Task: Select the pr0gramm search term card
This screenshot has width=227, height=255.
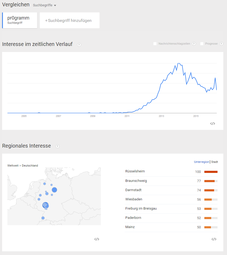Action: (20, 20)
